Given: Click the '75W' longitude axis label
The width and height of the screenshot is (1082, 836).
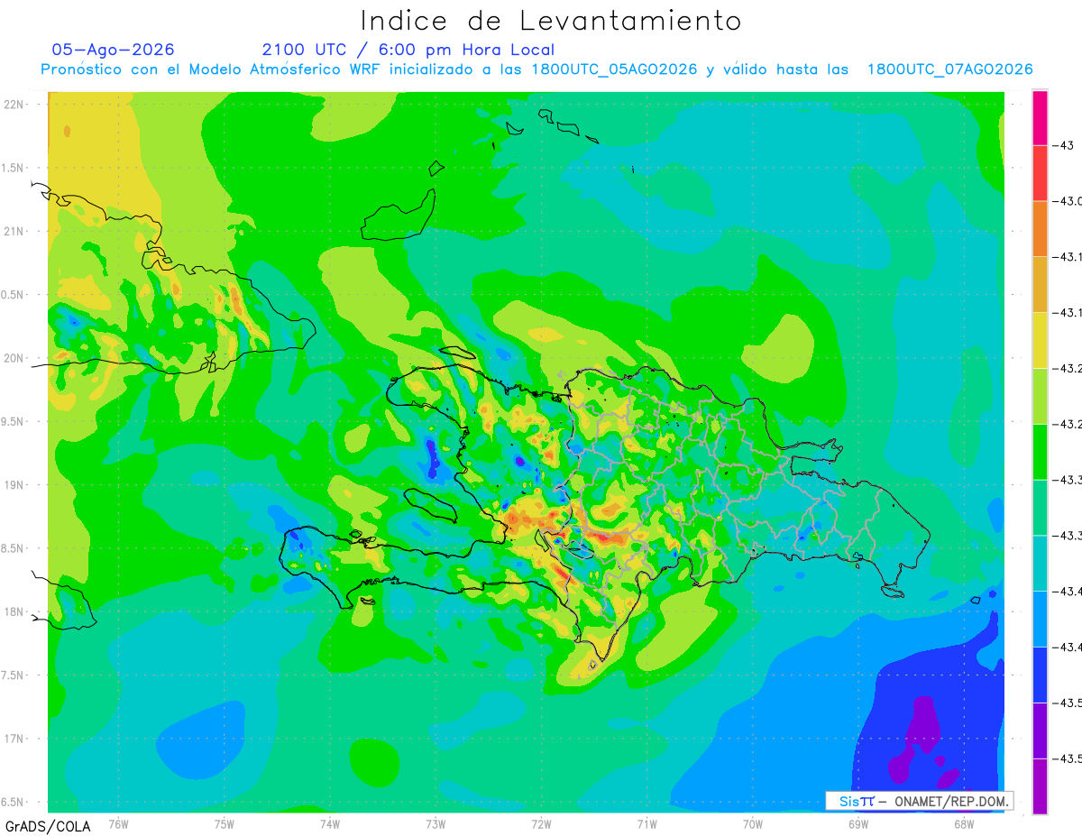Looking at the screenshot, I should [225, 823].
